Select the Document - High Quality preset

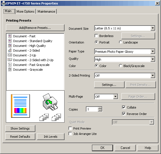pyautogui.click(x=29, y=46)
